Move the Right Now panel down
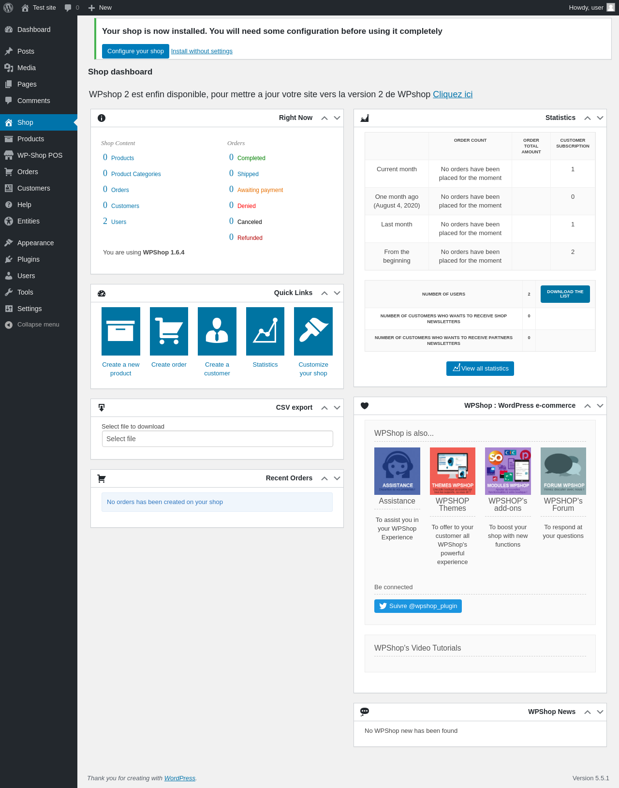The width and height of the screenshot is (619, 788). [x=337, y=118]
